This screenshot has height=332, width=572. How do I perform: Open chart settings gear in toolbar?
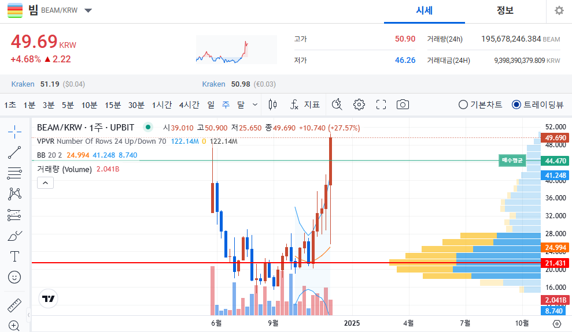tap(359, 105)
